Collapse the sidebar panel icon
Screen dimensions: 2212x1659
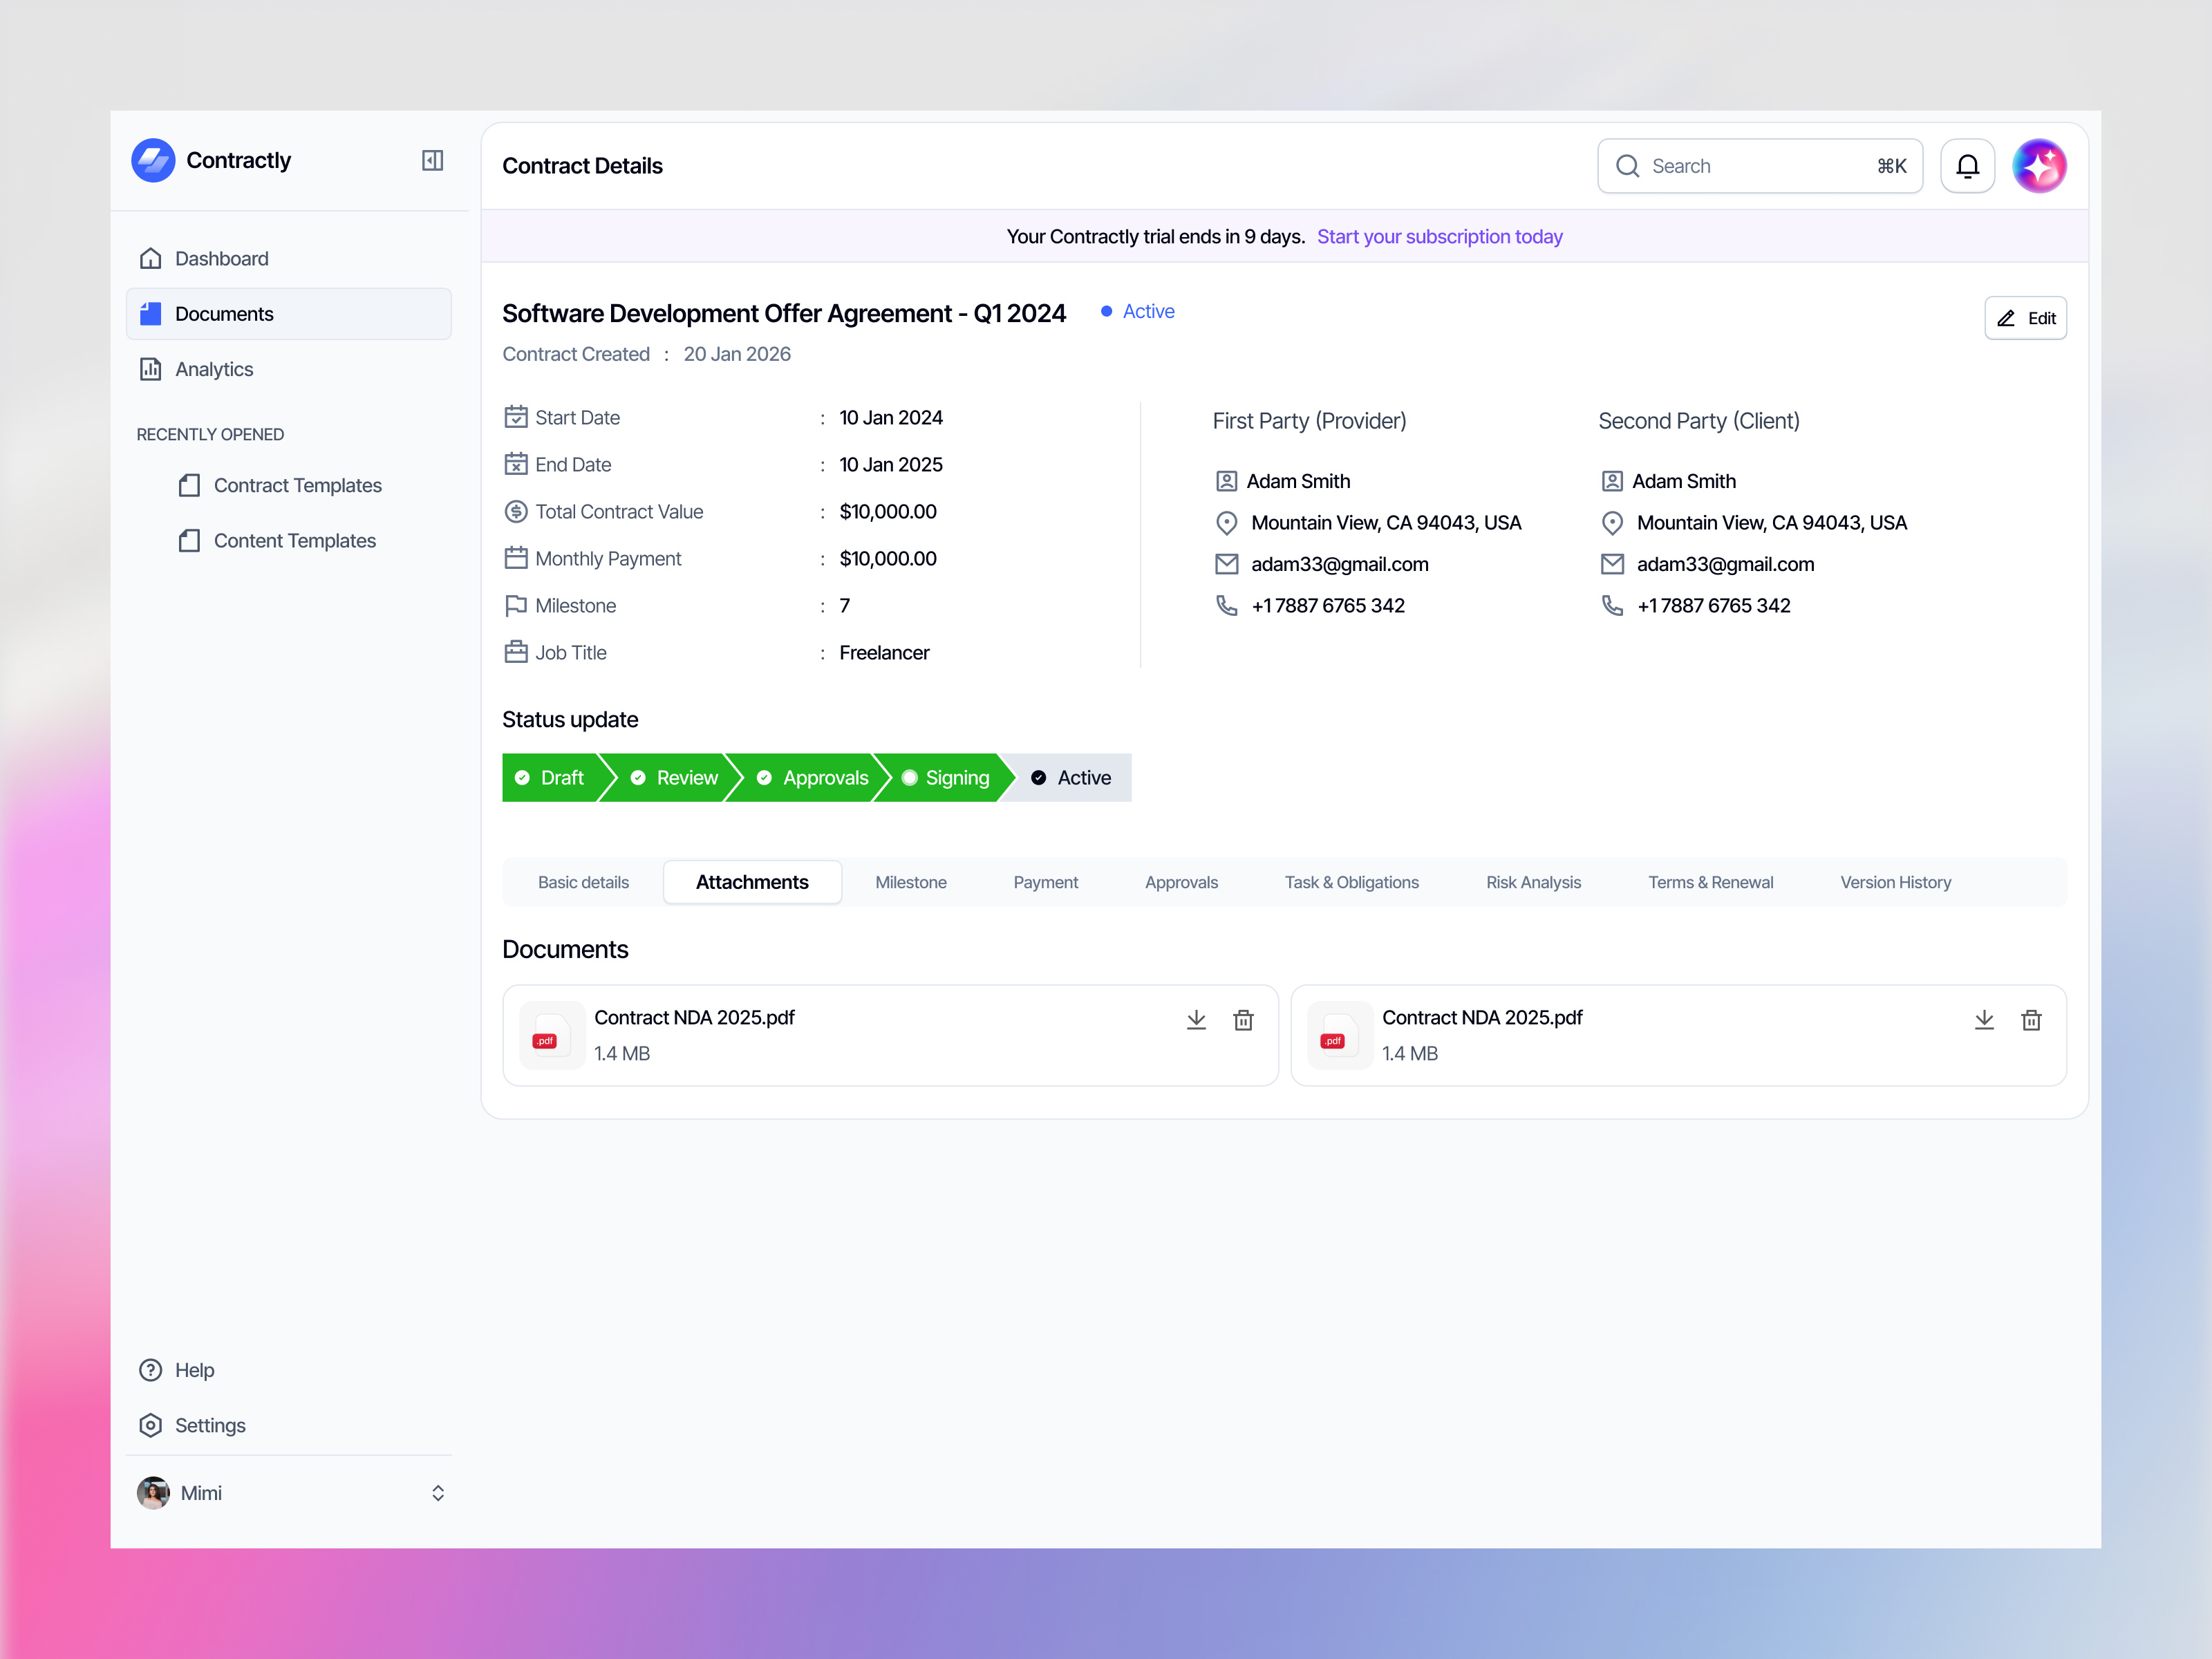pos(432,160)
